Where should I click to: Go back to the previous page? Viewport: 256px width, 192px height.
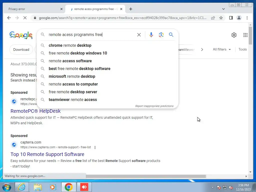[9, 18]
